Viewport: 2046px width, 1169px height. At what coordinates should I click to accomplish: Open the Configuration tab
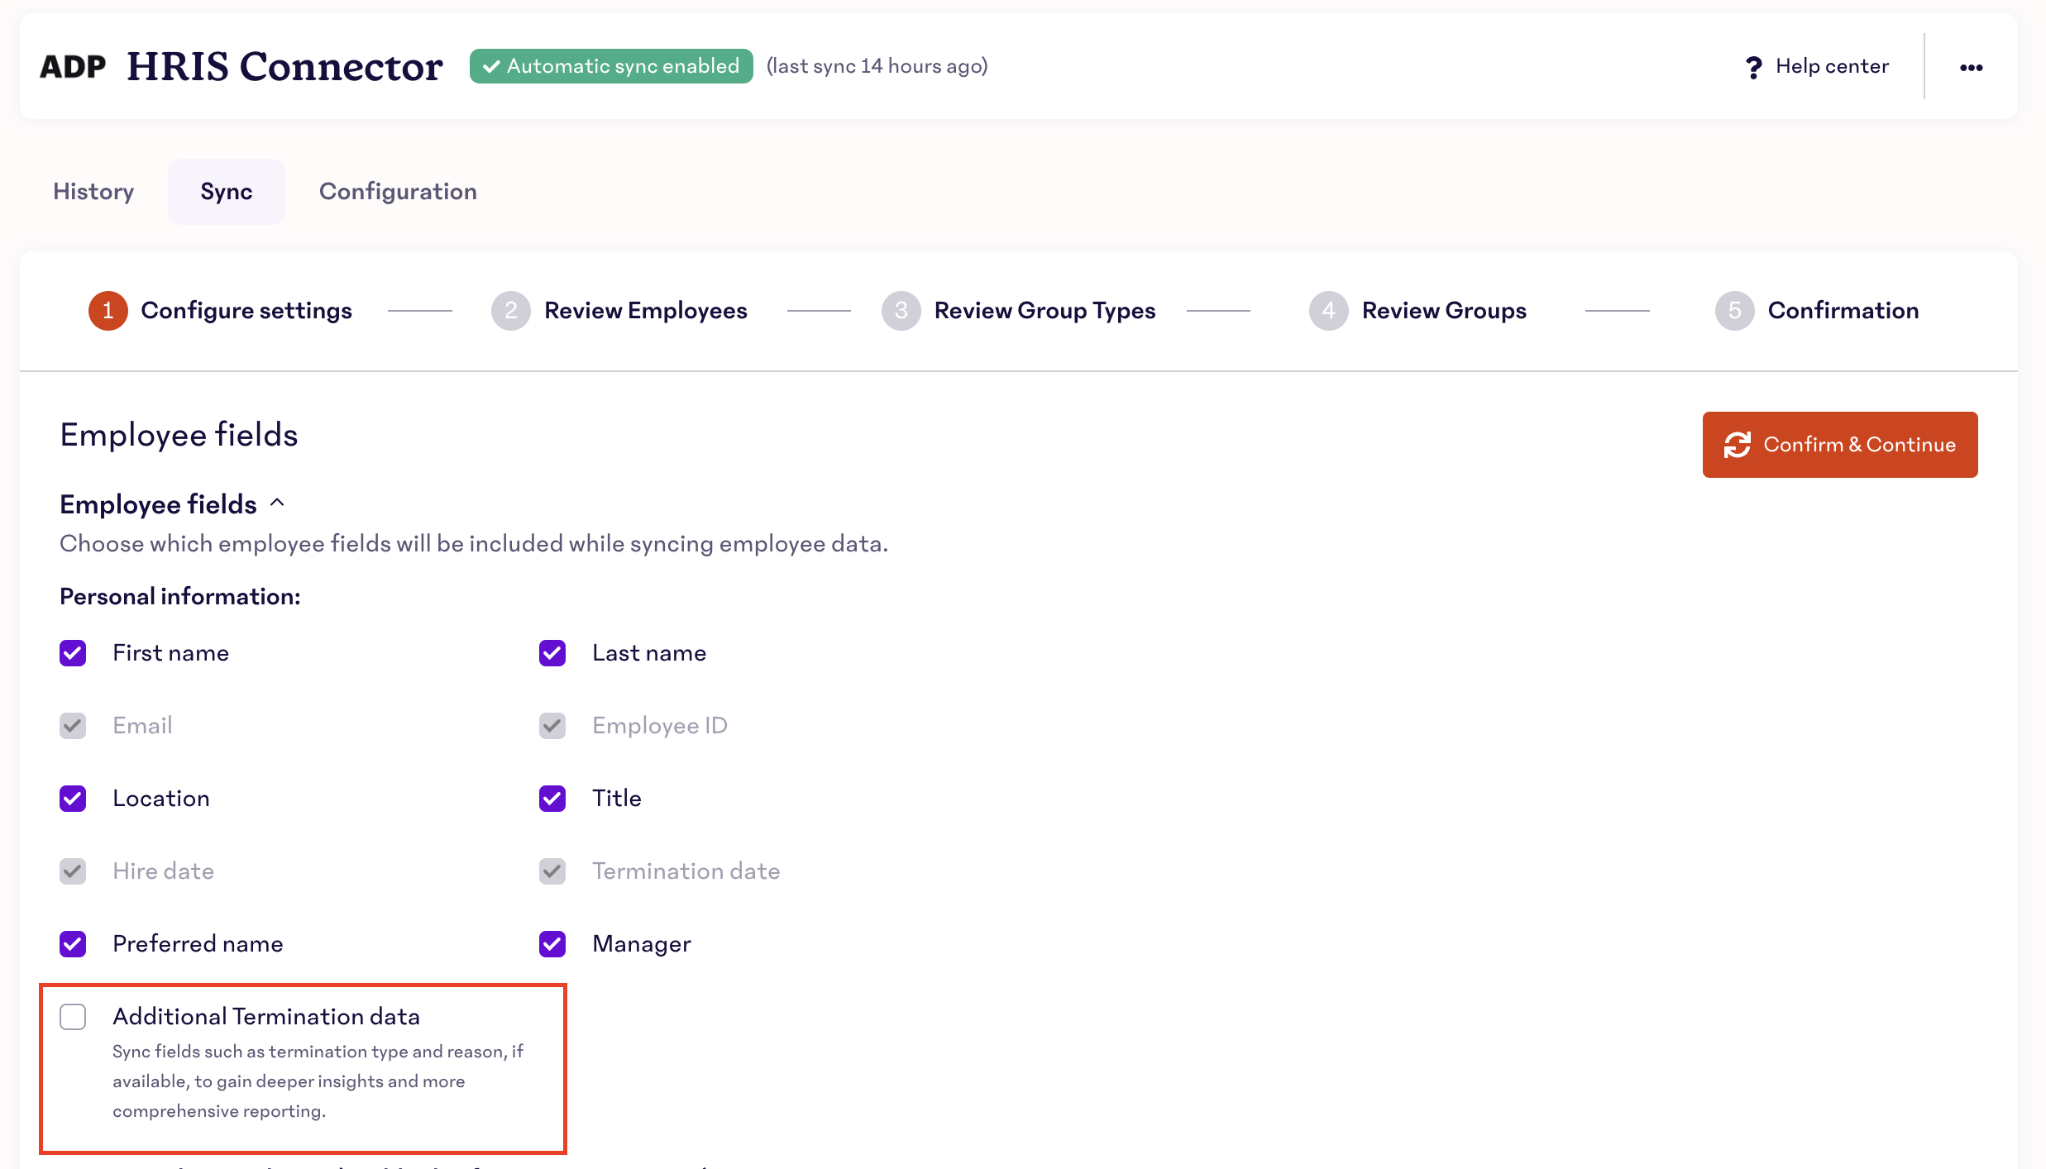[398, 191]
